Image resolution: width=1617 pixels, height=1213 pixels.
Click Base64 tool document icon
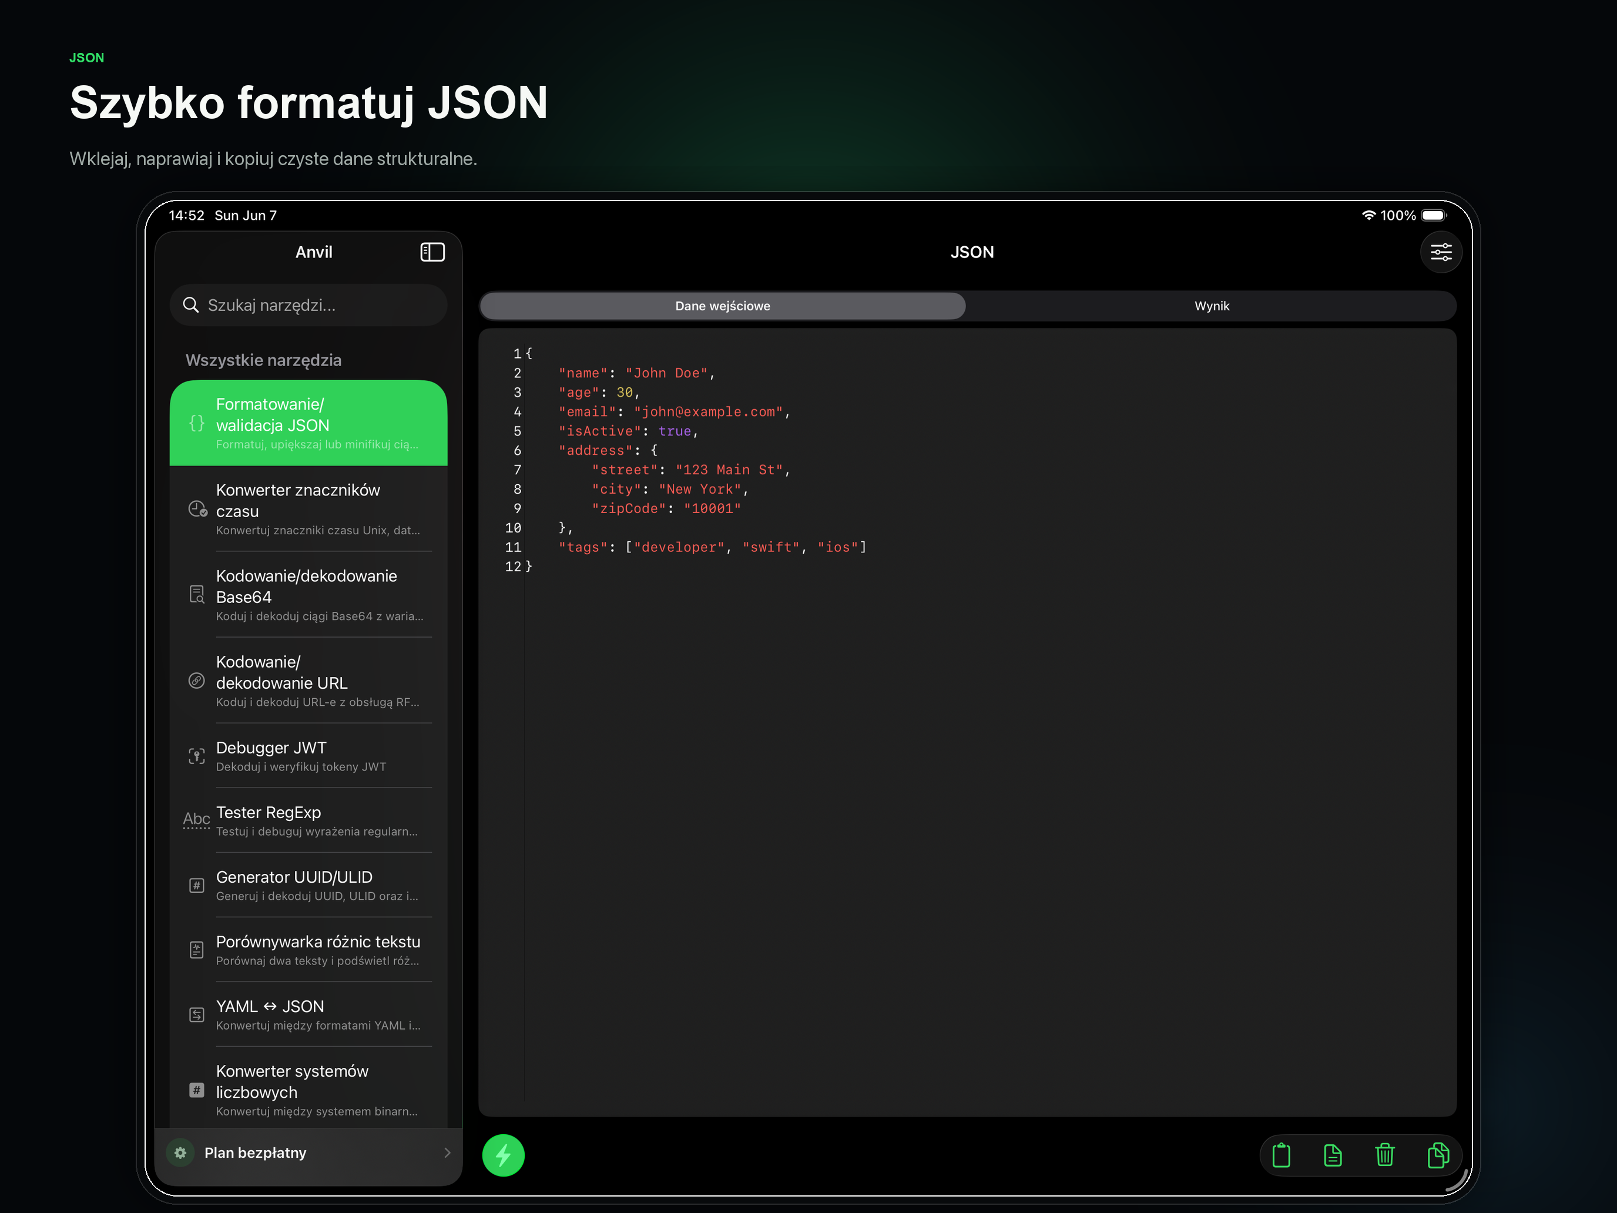tap(197, 594)
